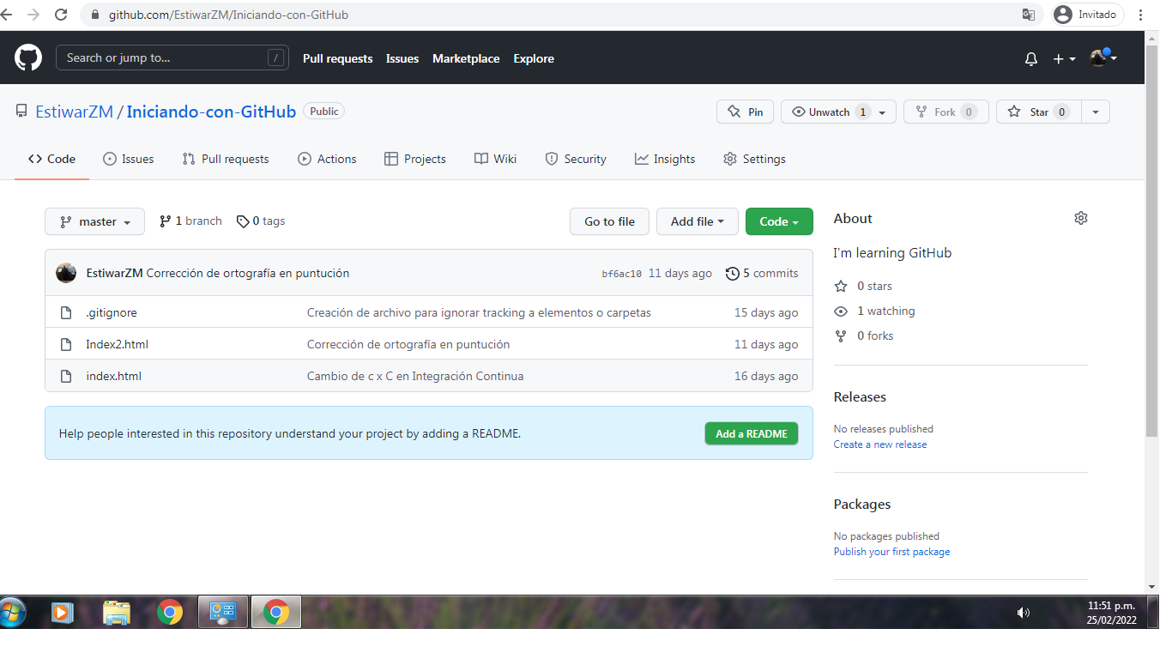
Task: Open the index.html file
Action: coord(114,376)
